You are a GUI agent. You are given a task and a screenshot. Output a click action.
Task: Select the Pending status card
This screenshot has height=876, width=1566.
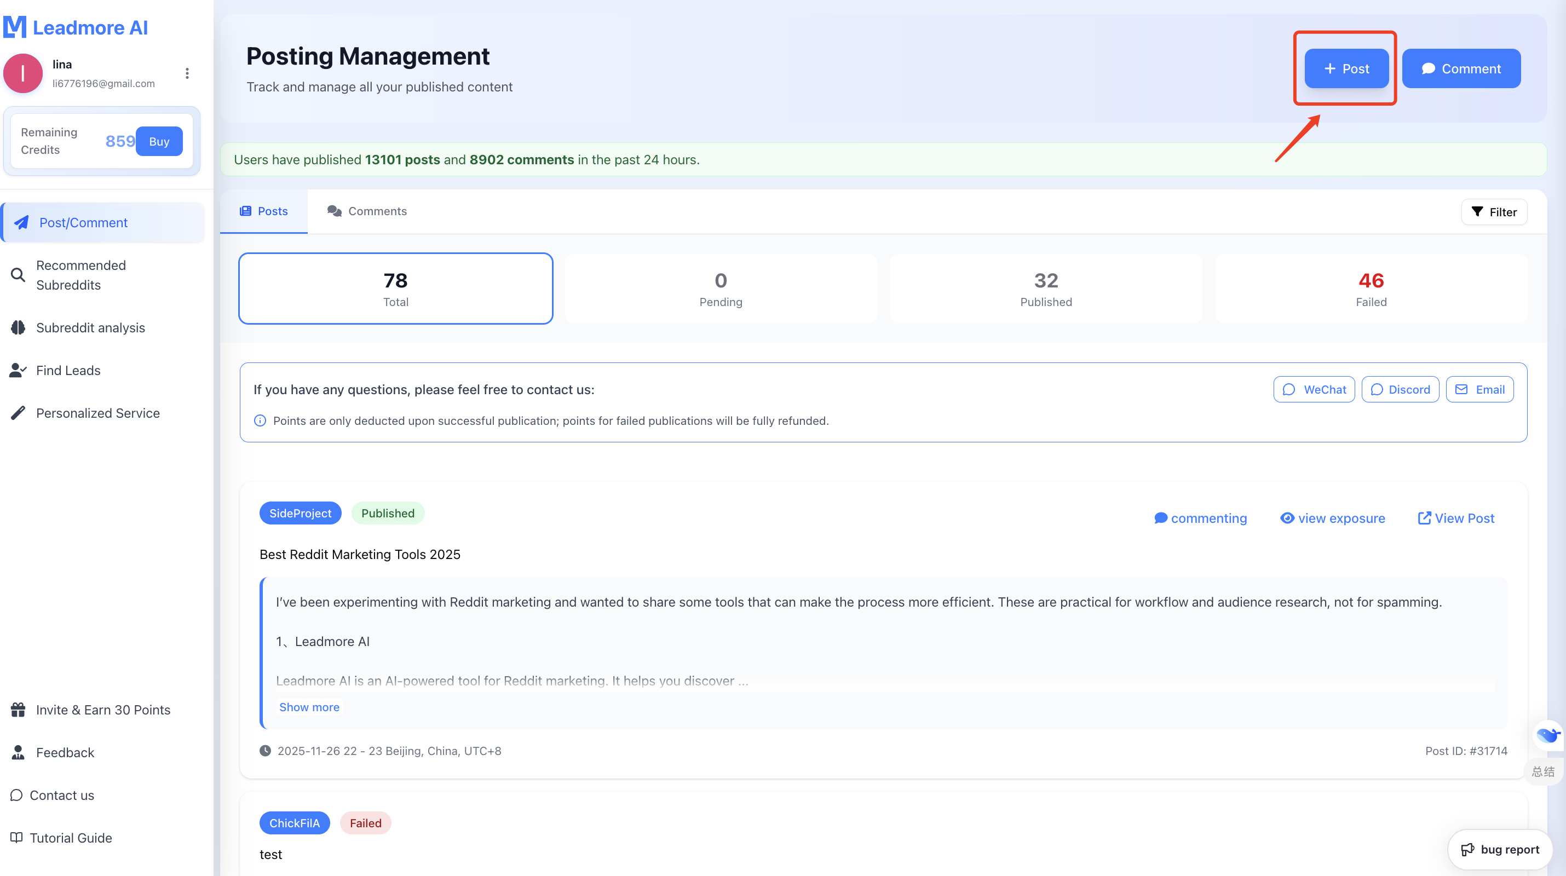721,289
